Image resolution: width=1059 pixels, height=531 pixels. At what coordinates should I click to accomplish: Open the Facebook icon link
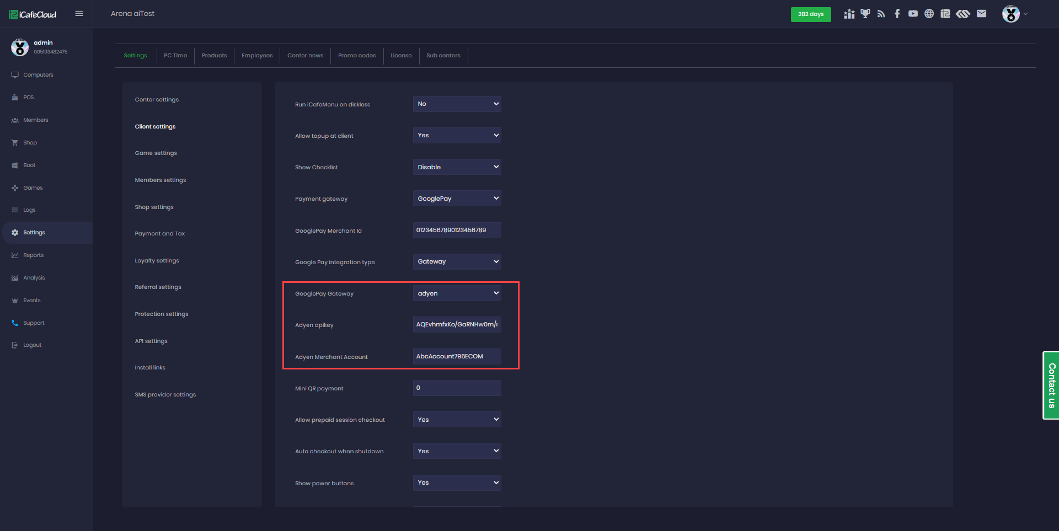897,14
